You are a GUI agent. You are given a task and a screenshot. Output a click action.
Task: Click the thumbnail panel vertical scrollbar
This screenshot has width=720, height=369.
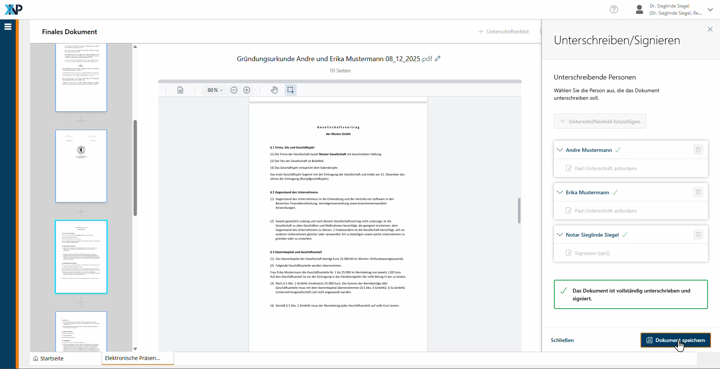click(x=135, y=168)
